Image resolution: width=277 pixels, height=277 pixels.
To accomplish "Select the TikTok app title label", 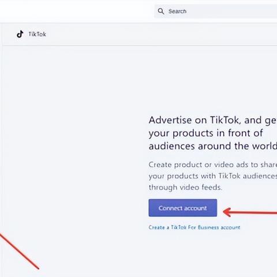I will 37,34.
